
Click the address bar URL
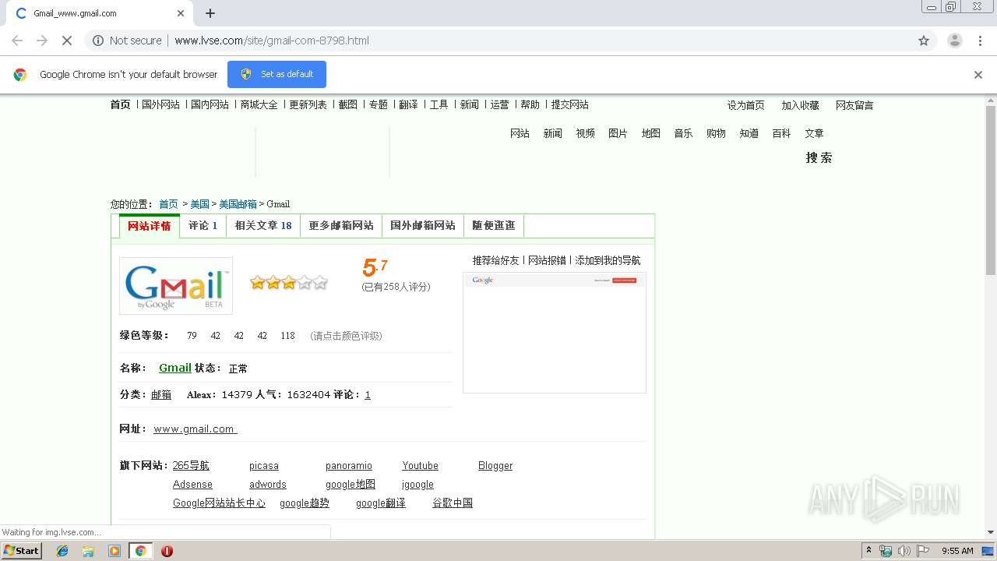coord(272,41)
